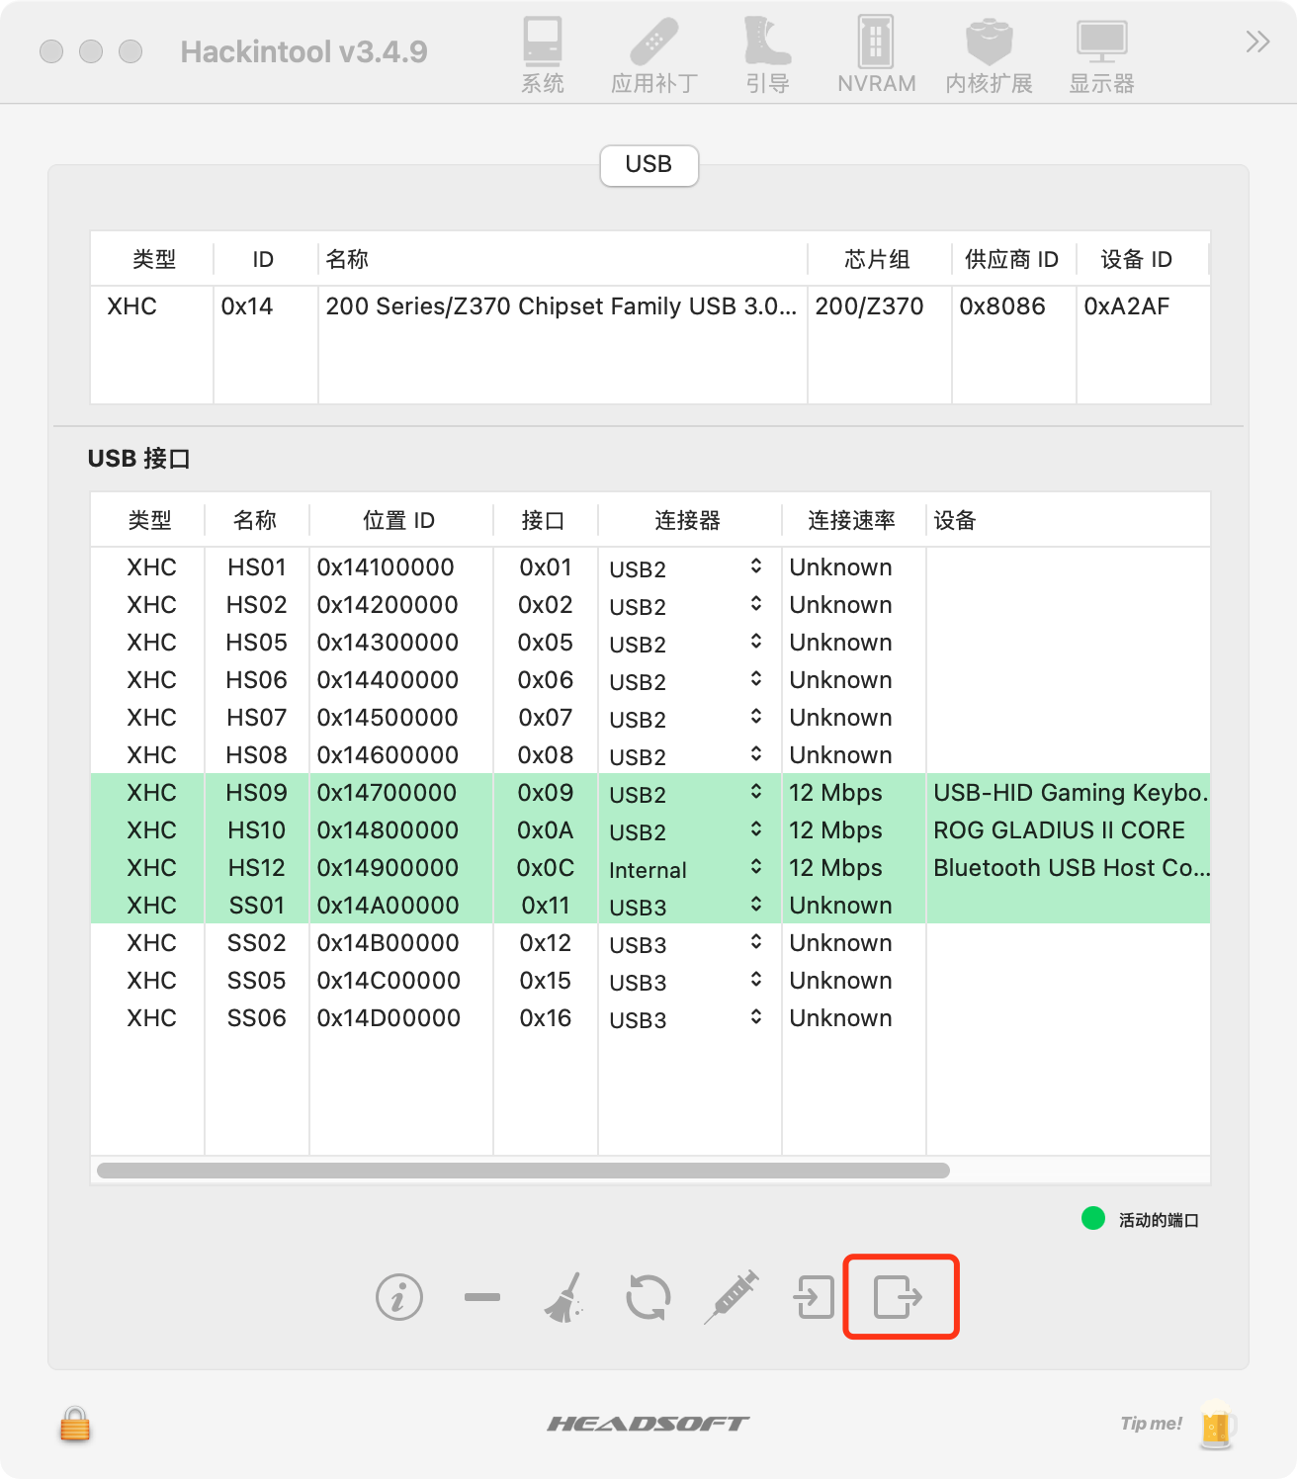1297x1479 pixels.
Task: Sort ports by 位置 ID column header
Action: pos(399,520)
